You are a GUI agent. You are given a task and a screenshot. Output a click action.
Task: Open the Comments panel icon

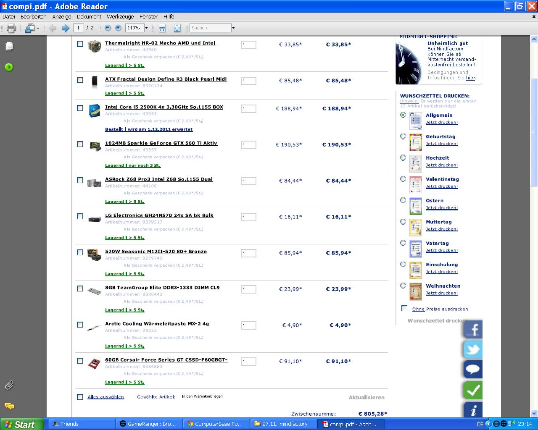9,406
